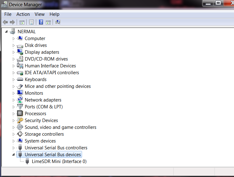This screenshot has width=234, height=177.
Task: Expand the Keyboards category
Action: [x=13, y=79]
